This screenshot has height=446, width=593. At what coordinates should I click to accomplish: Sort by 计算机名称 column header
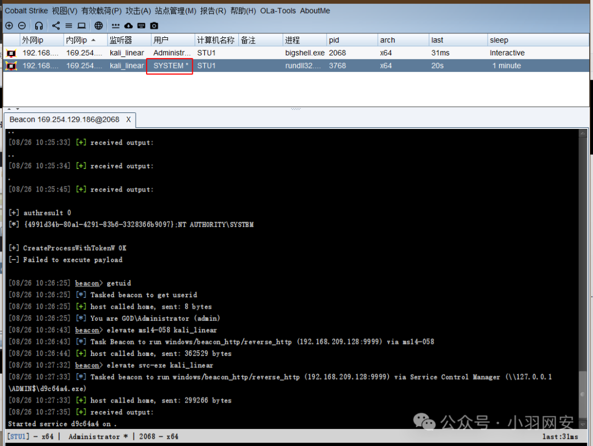pos(216,40)
